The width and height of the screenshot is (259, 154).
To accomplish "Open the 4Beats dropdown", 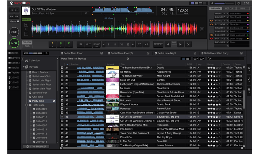I will 14,22.
